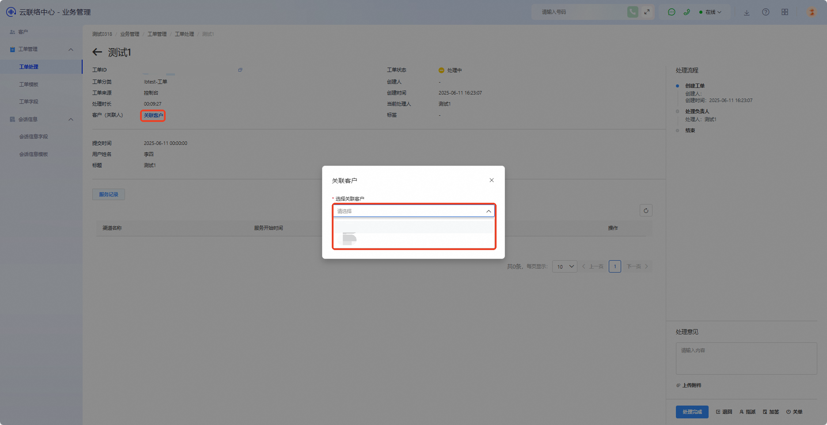Open the chat message bubble icon
Viewport: 827px width, 425px height.
(x=671, y=12)
